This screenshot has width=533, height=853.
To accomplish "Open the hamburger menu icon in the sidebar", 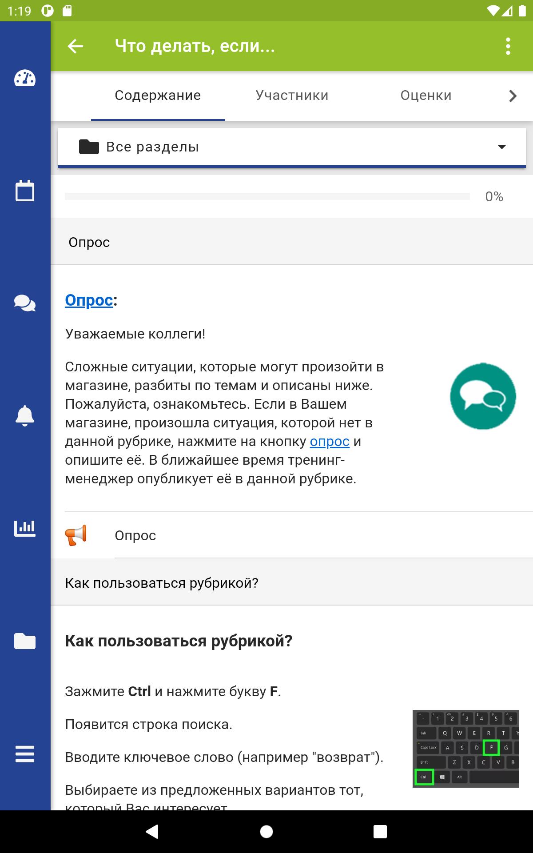I will tap(25, 753).
